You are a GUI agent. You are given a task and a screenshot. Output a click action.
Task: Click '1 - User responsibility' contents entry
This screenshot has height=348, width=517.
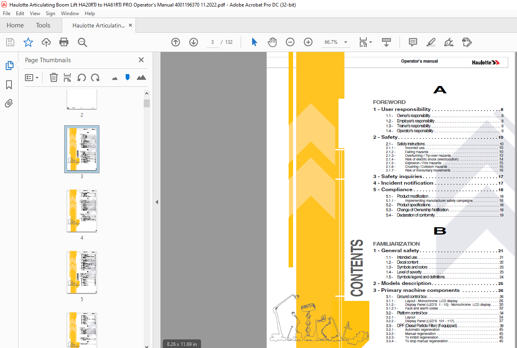click(438, 109)
